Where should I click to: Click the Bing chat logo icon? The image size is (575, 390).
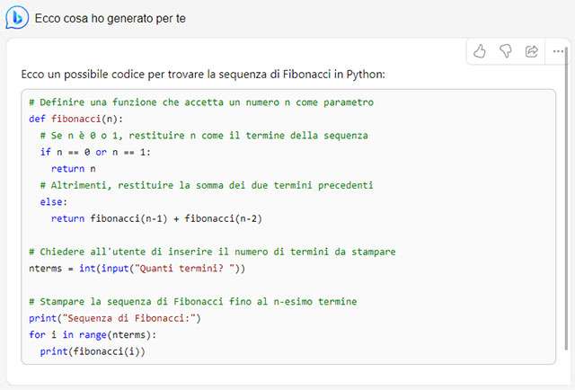click(16, 18)
